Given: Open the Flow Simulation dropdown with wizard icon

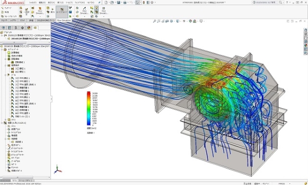Looking at the screenshot, I should (40, 11).
